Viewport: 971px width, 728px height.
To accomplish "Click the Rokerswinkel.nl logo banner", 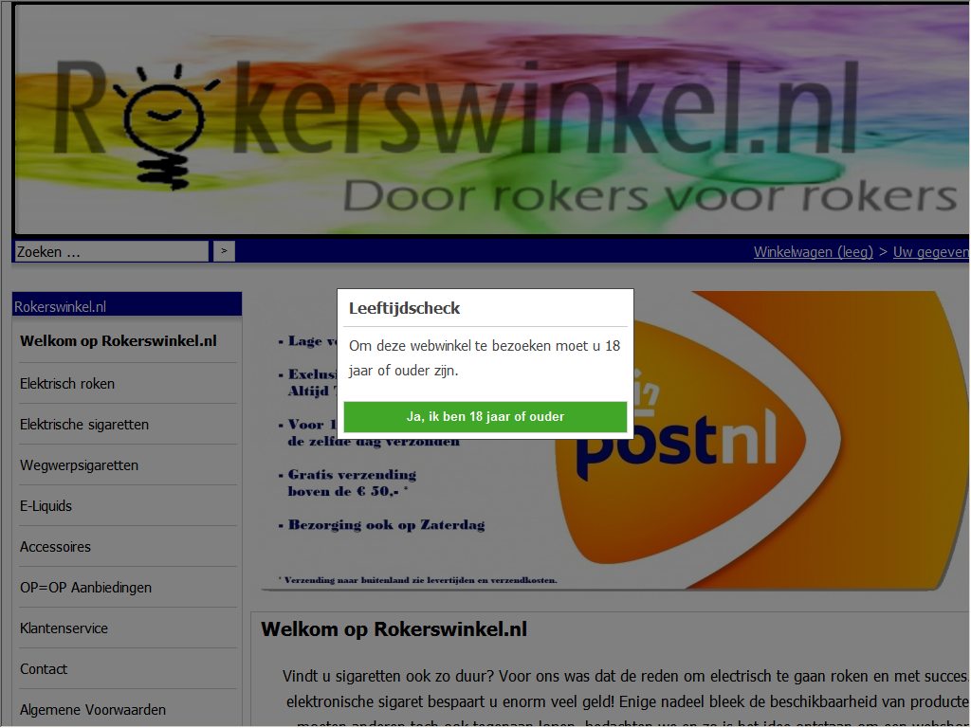I will tap(492, 119).
